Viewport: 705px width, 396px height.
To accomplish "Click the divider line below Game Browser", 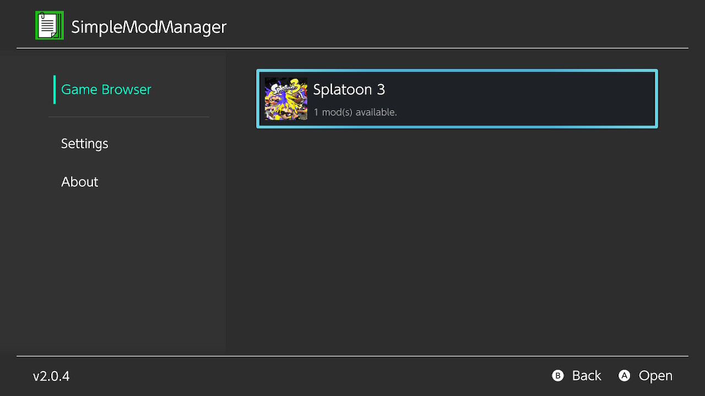I will tap(129, 117).
